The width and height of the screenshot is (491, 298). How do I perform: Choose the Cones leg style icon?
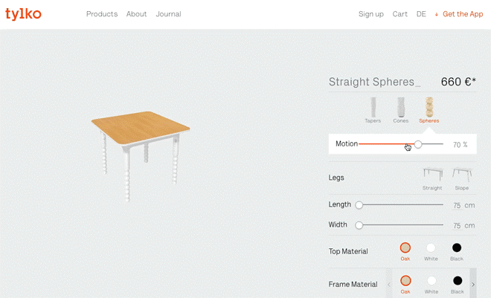(400, 106)
